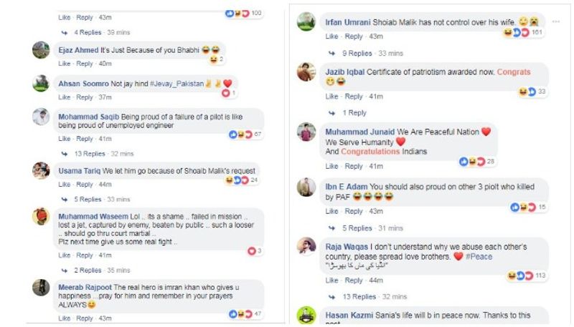The image size is (574, 327).
Task: View reactions on Mohammad Saqib's comment
Action: (245, 134)
